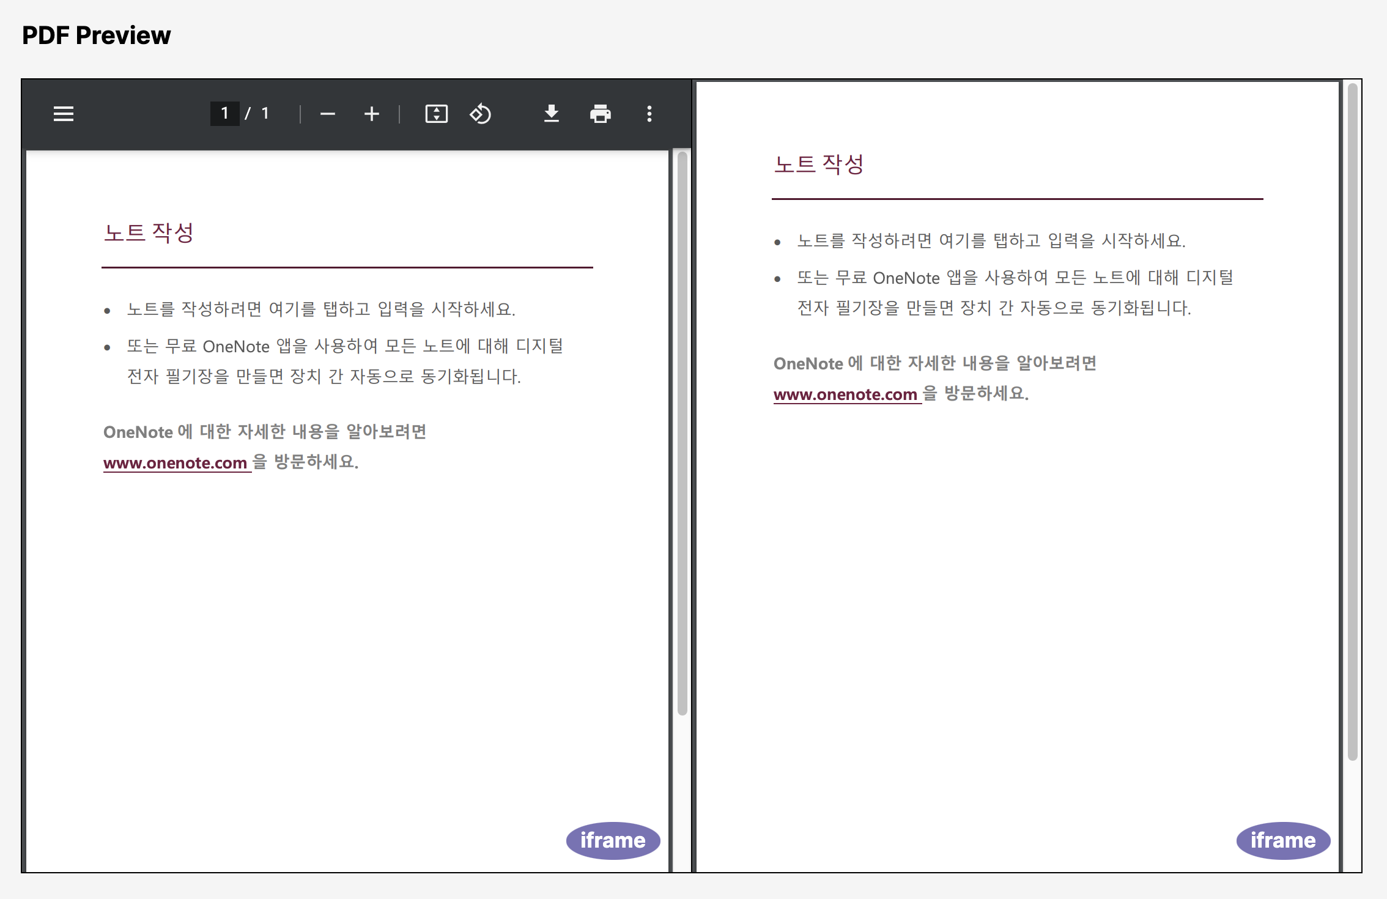Toggle fit to page view

(436, 114)
